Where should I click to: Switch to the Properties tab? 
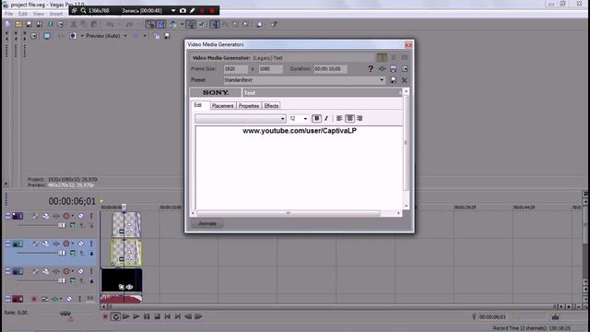pyautogui.click(x=249, y=106)
